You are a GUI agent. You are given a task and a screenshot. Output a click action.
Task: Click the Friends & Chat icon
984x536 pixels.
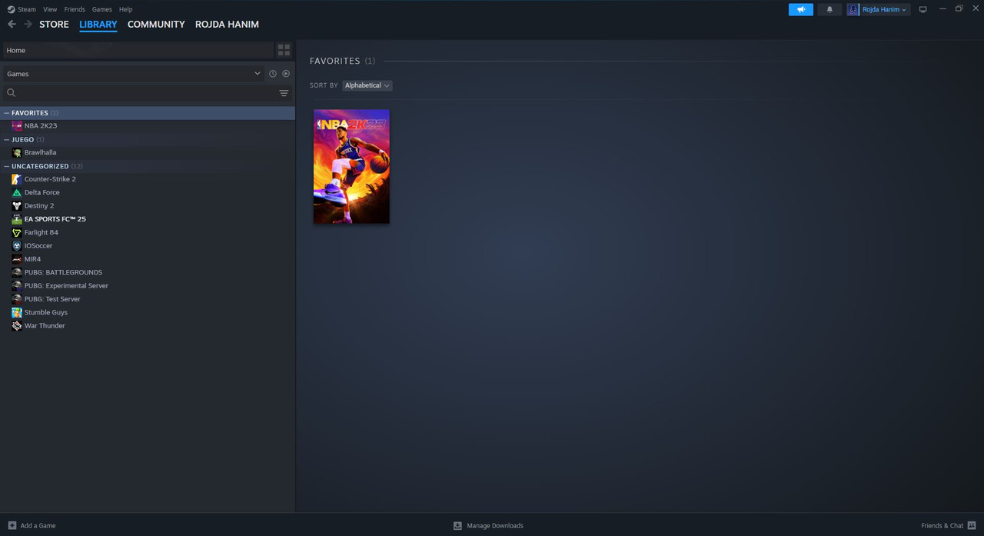pyautogui.click(x=972, y=525)
